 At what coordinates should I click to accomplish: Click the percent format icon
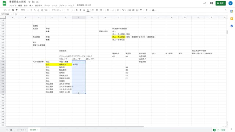point(35,10)
